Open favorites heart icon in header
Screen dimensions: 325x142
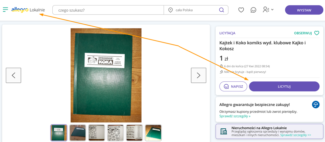click(x=241, y=10)
